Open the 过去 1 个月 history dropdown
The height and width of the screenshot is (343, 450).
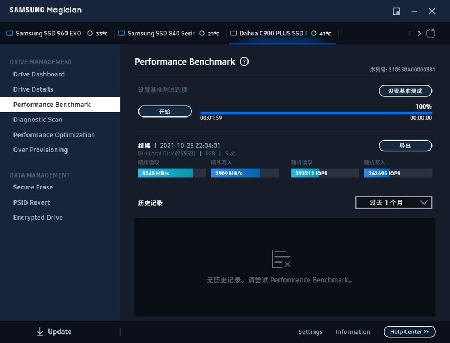(394, 202)
